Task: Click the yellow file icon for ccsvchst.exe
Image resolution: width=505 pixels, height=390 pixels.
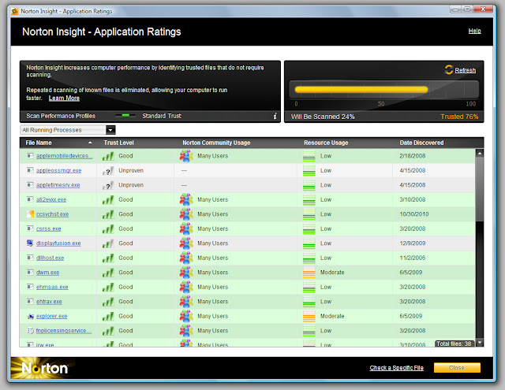Action: click(30, 214)
